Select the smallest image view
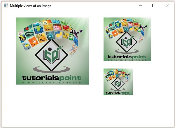175x128 pixels. click(x=118, y=82)
